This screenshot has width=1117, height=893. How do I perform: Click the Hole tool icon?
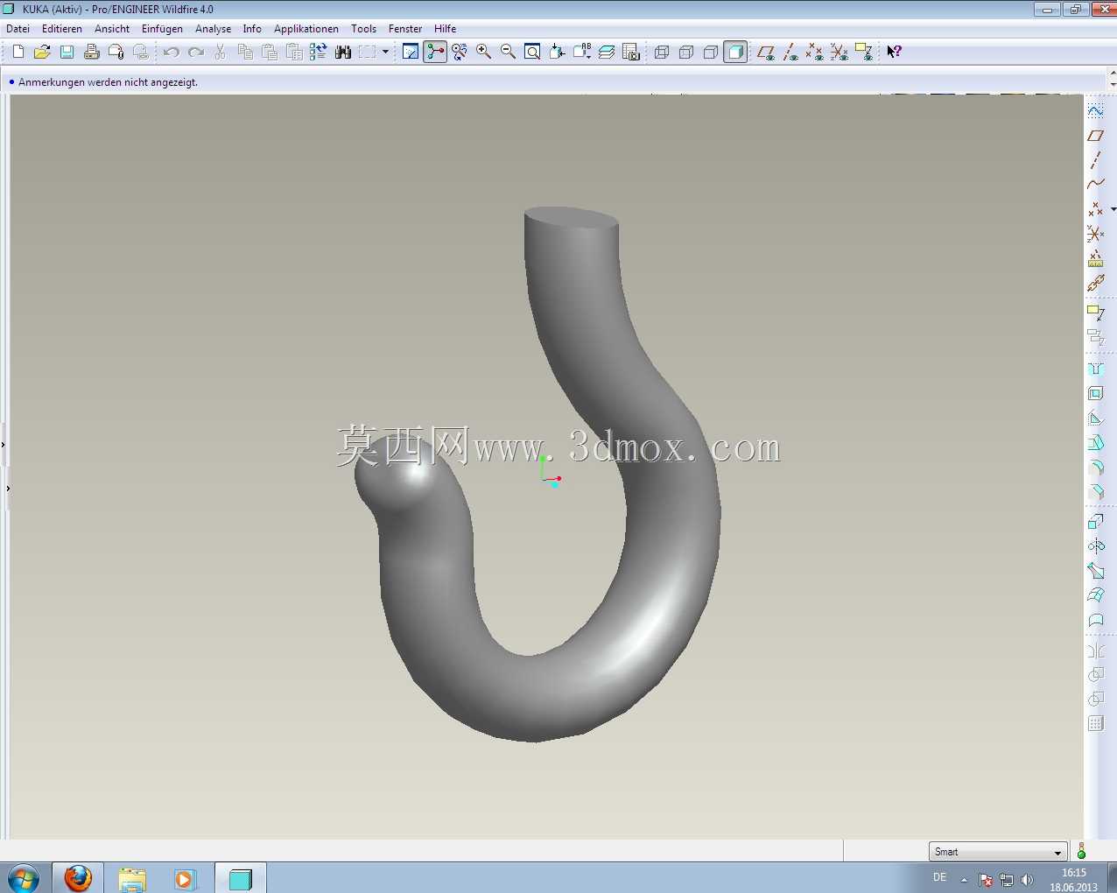(x=1095, y=369)
